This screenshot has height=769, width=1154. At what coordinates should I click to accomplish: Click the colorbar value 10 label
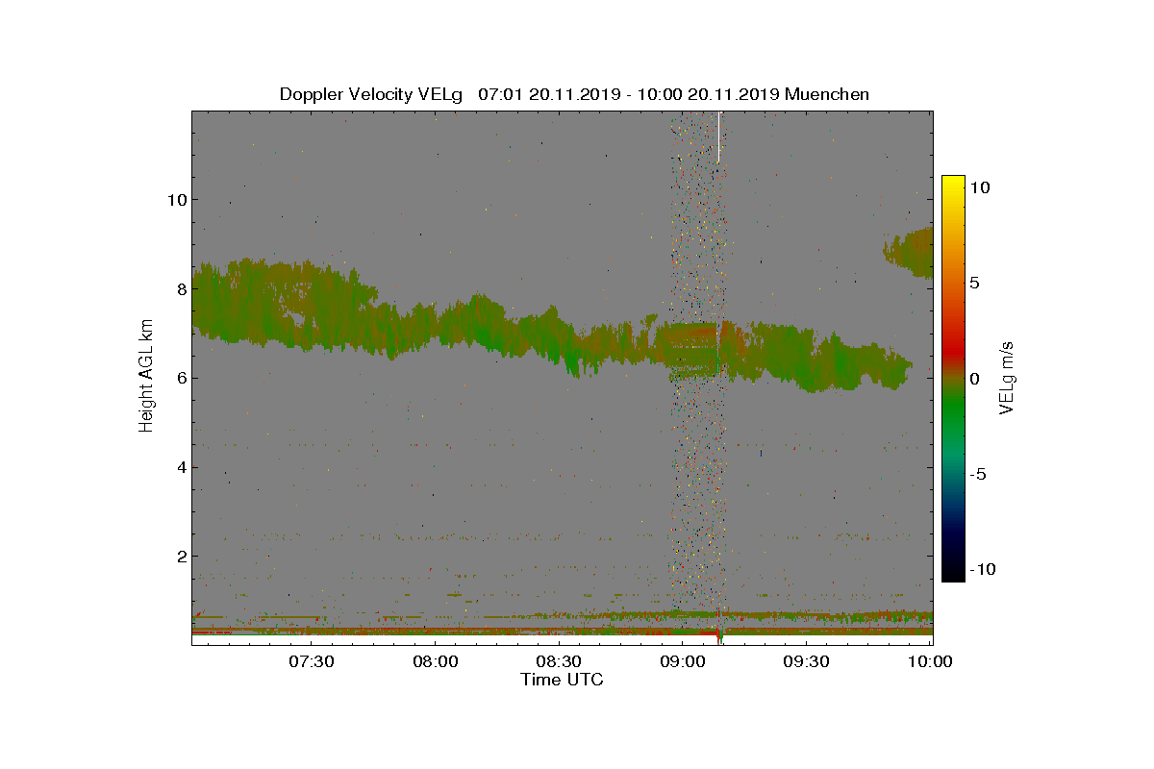[982, 188]
